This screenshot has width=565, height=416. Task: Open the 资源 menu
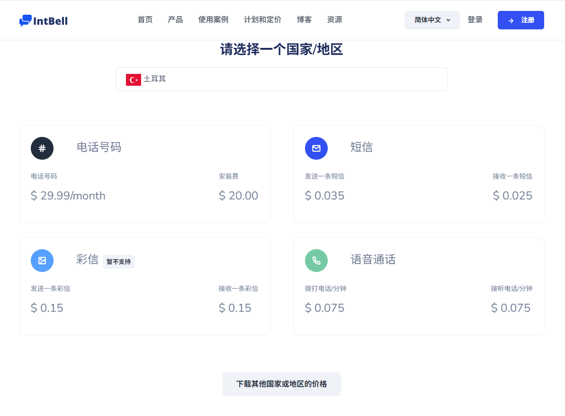(334, 20)
